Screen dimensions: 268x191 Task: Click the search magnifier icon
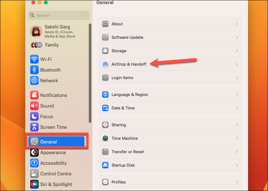click(x=32, y=15)
